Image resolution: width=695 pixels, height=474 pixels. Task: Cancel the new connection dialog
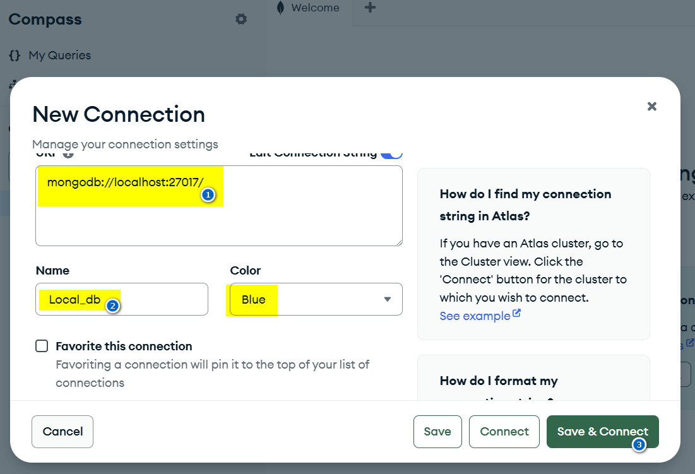pos(62,432)
